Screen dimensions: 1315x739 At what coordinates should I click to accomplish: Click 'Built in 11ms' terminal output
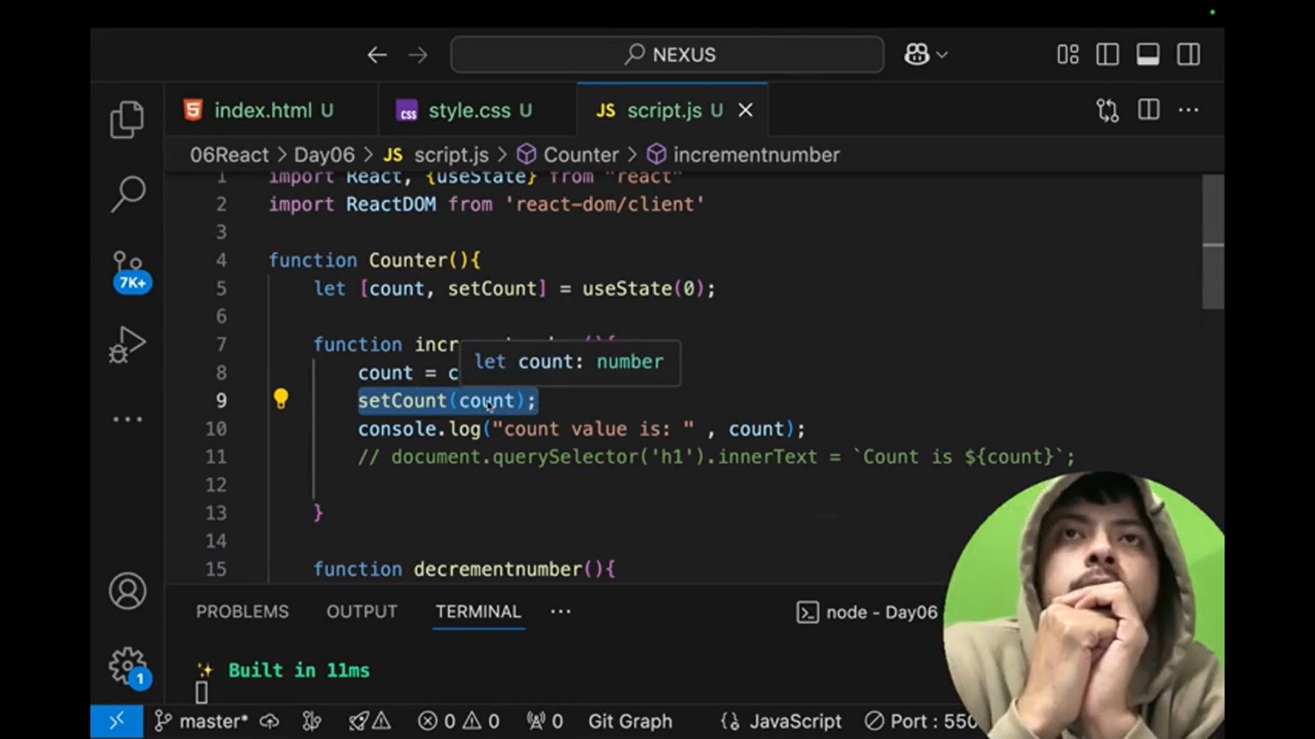(x=298, y=670)
